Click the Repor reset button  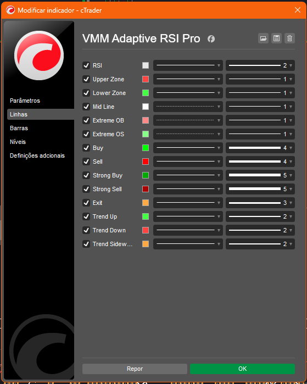[x=135, y=369]
